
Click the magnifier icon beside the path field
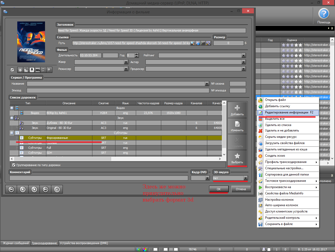pos(192,43)
